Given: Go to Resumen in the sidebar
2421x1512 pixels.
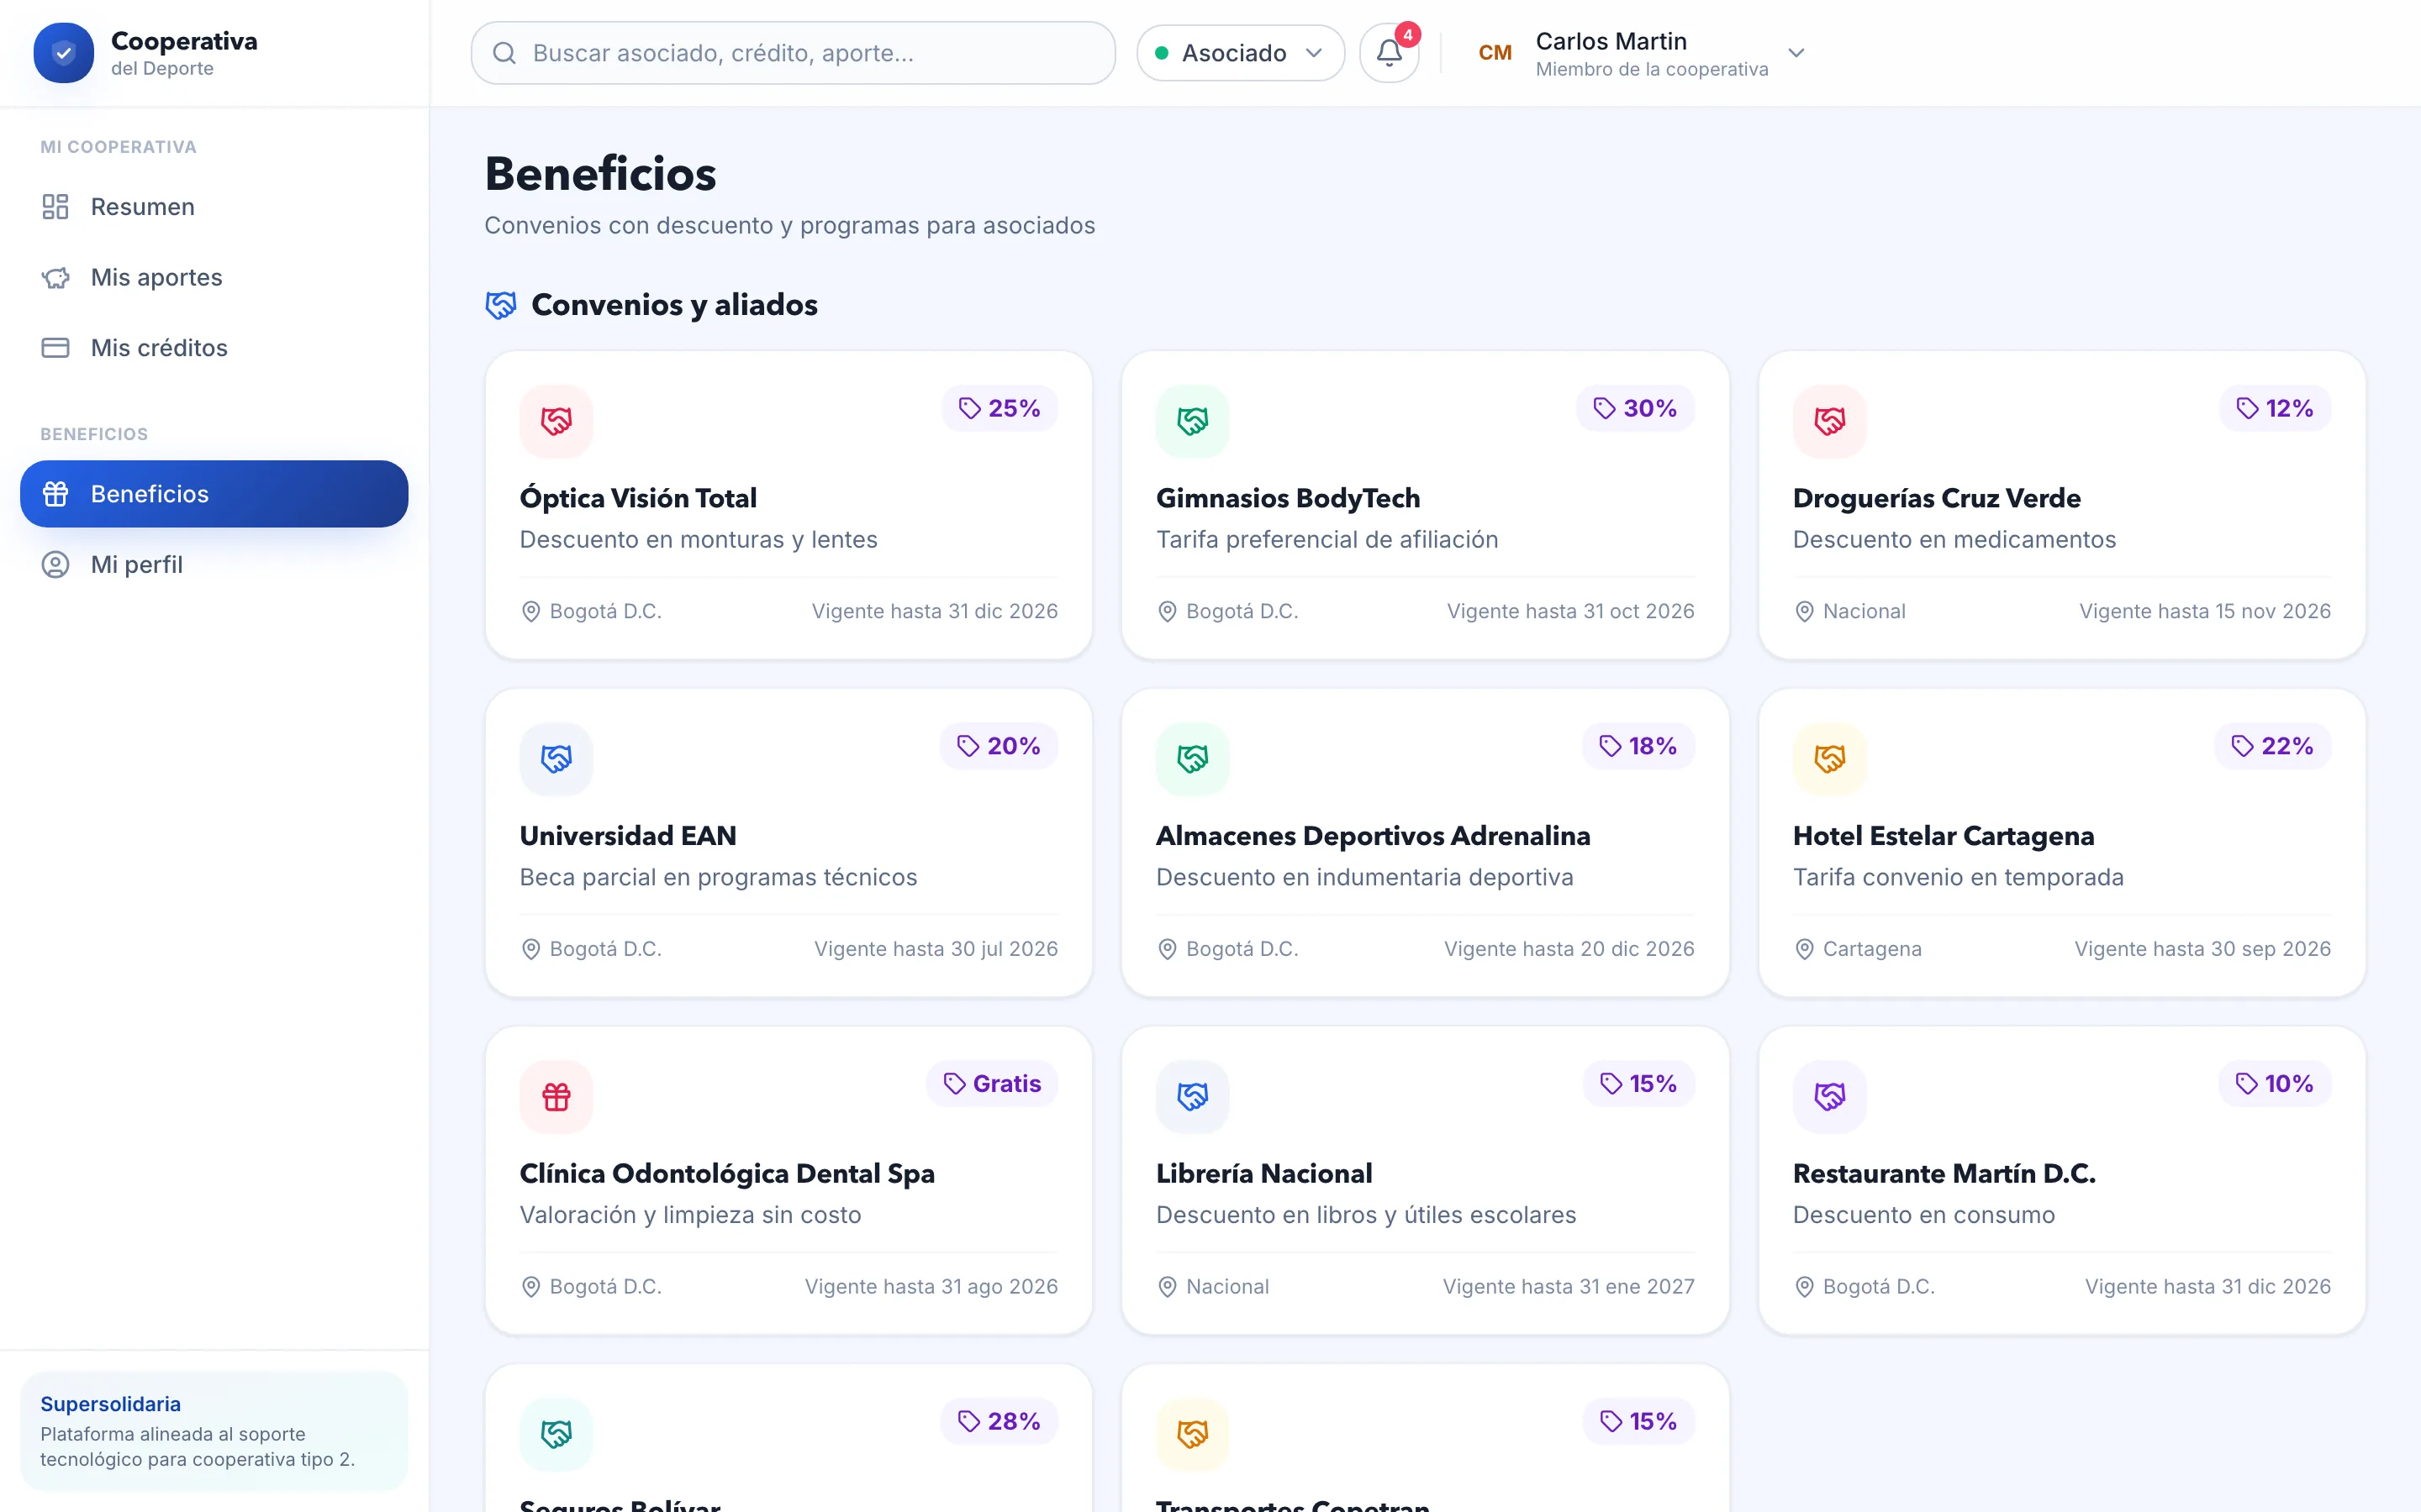Looking at the screenshot, I should [x=214, y=207].
